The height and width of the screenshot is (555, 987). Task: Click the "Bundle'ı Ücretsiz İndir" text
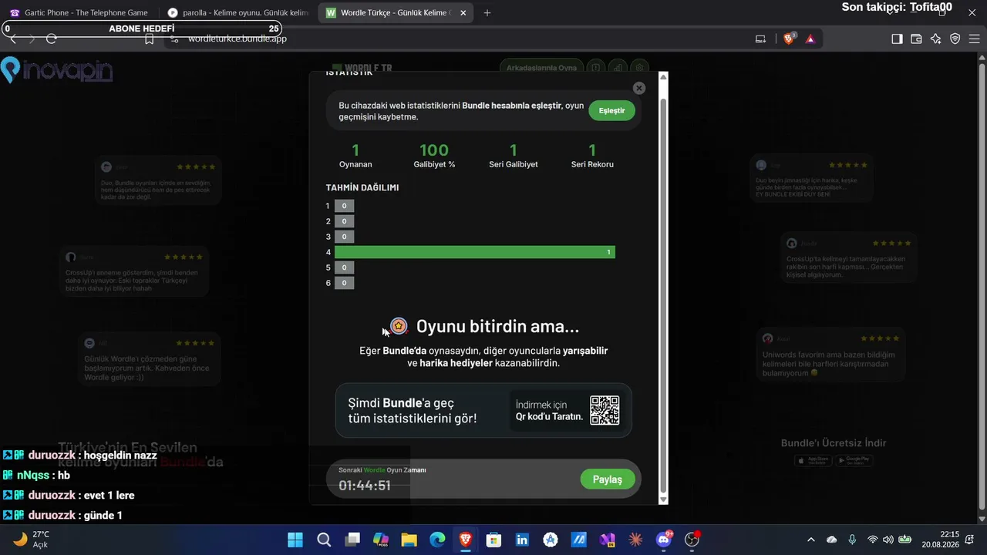point(834,443)
